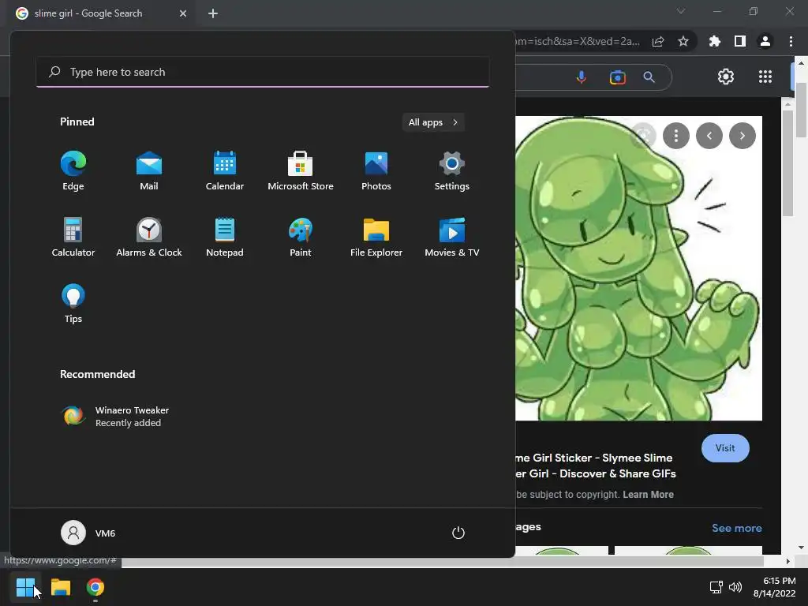The height and width of the screenshot is (606, 808).
Task: Open the volume tray icon
Action: [735, 587]
